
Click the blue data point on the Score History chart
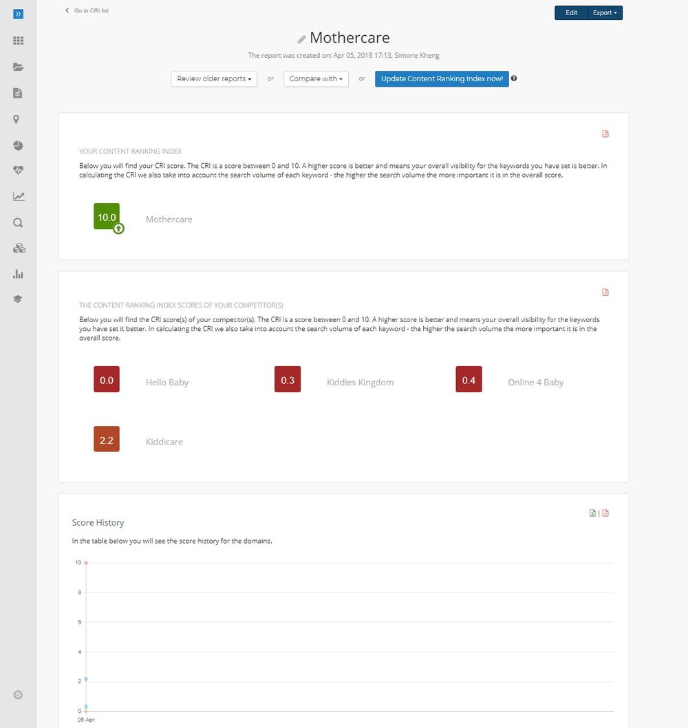[85, 679]
